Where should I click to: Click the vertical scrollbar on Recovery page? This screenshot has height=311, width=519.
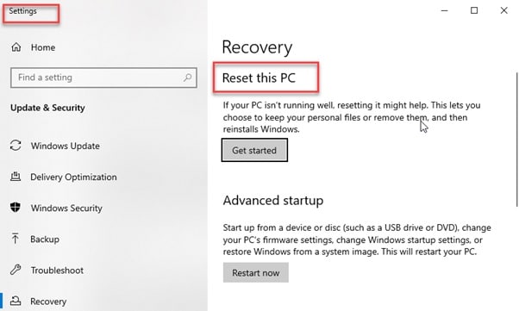[x=516, y=139]
